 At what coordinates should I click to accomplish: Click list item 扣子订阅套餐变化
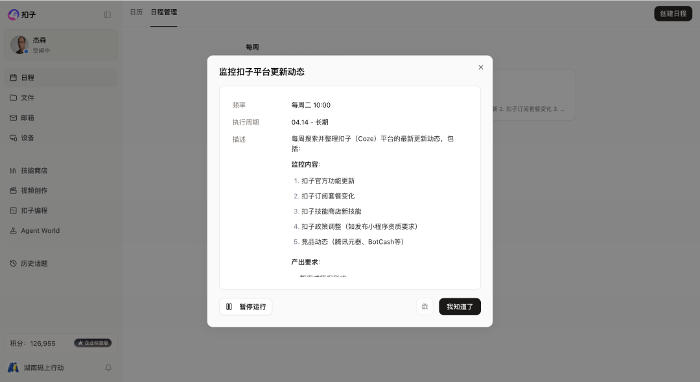(x=328, y=196)
